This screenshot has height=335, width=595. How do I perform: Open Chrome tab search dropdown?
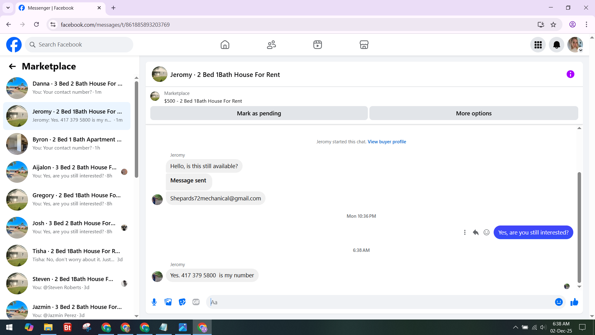(8, 8)
